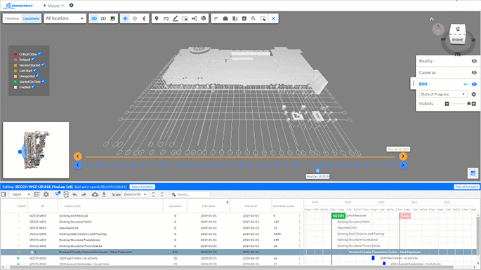Select the measure ruler tool icon
The width and height of the screenshot is (481, 270).
(x=166, y=19)
